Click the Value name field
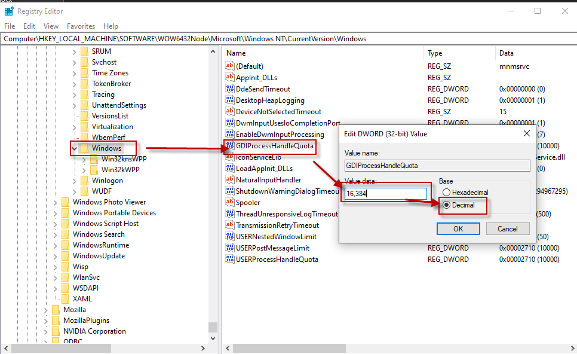577x354 pixels. point(437,166)
